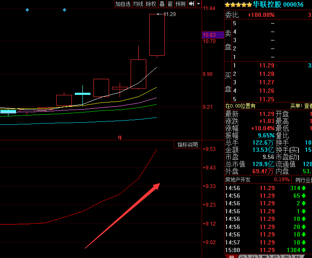The image size is (312, 258).
Task: Click the 指标说明 indicator description button
Action: point(187,145)
